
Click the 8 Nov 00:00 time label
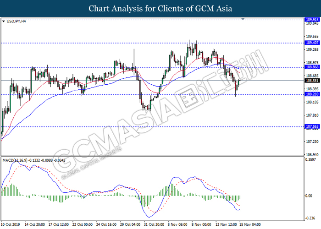click(x=202, y=224)
